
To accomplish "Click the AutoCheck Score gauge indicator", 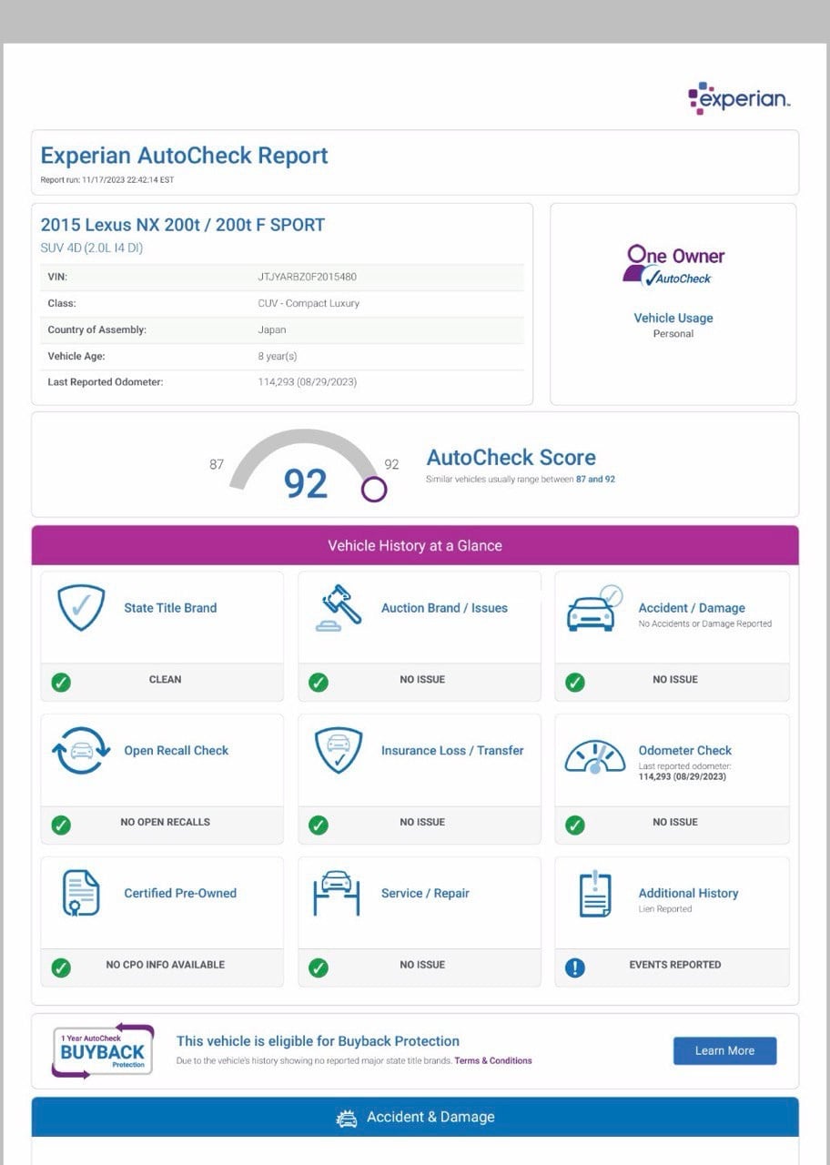I will (373, 490).
